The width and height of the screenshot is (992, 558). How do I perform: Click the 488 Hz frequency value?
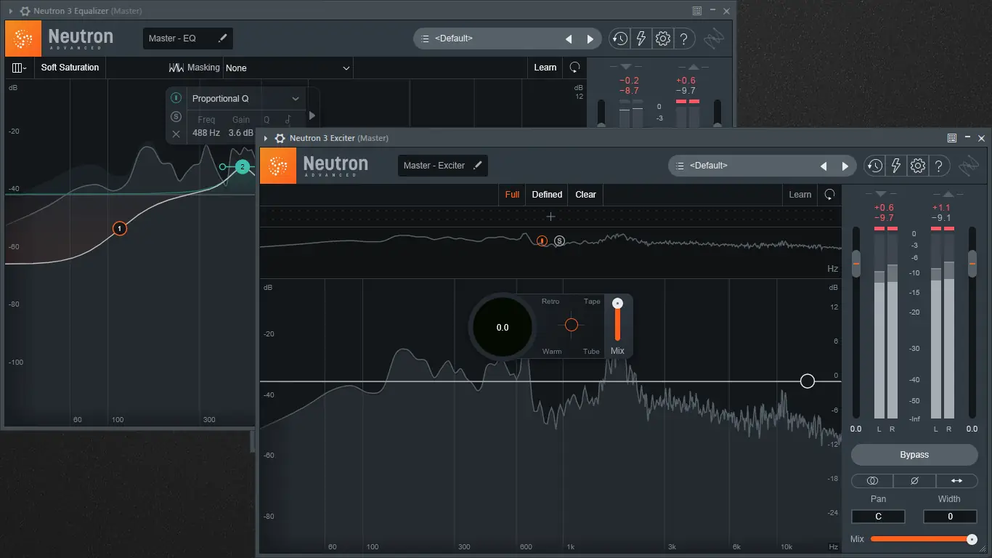(x=206, y=133)
